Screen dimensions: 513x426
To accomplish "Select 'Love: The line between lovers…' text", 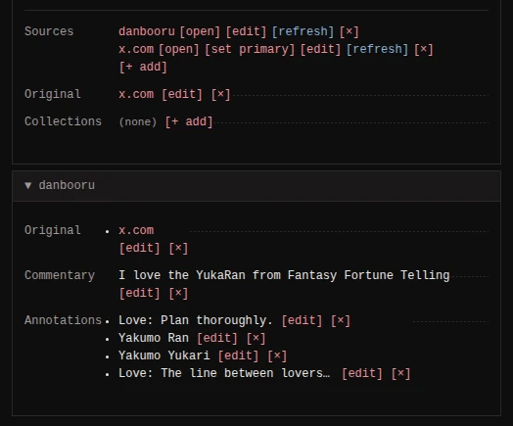I will coord(224,373).
